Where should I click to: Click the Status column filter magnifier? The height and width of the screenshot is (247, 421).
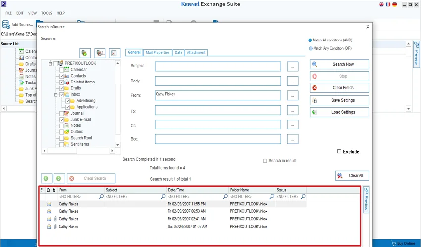point(303,197)
